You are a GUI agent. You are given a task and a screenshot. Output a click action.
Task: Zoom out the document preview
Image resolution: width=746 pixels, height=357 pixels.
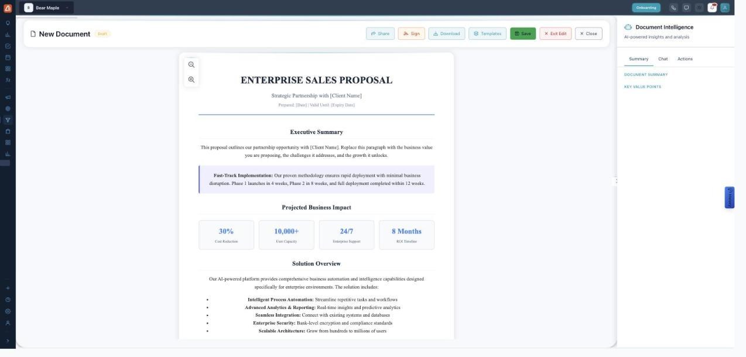[191, 65]
